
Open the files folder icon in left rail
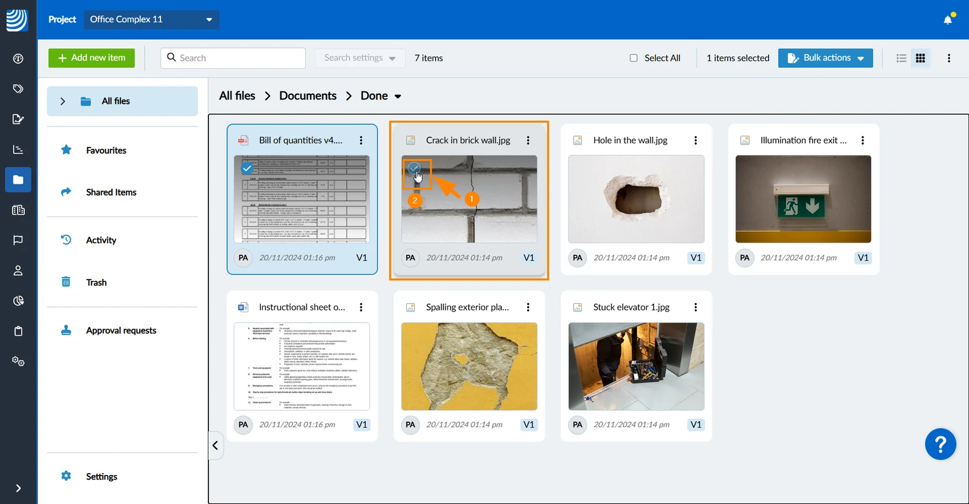pyautogui.click(x=18, y=180)
